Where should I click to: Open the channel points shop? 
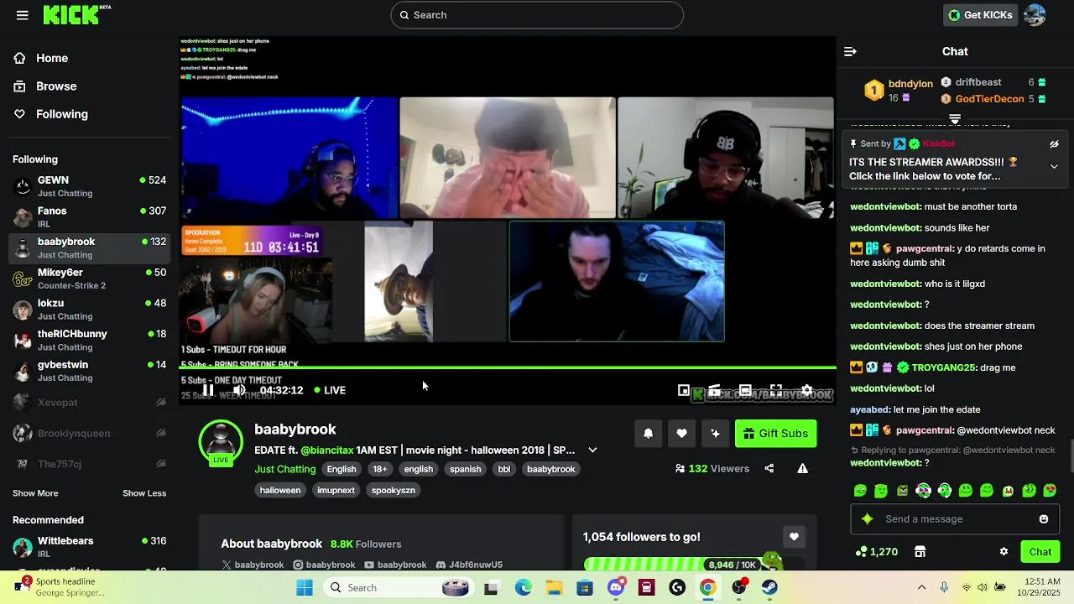pos(920,552)
